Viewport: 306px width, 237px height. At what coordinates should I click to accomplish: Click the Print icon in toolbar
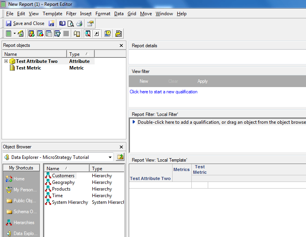(79, 23)
